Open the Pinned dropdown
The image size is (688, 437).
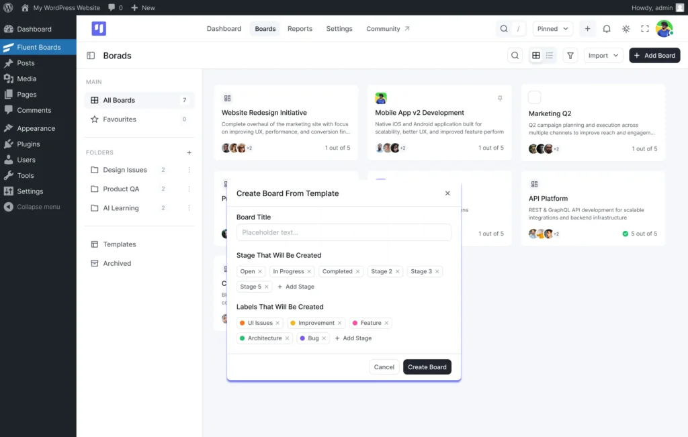[x=552, y=28]
